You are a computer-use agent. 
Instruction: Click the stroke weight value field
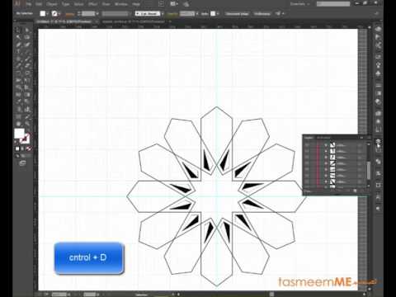point(88,13)
